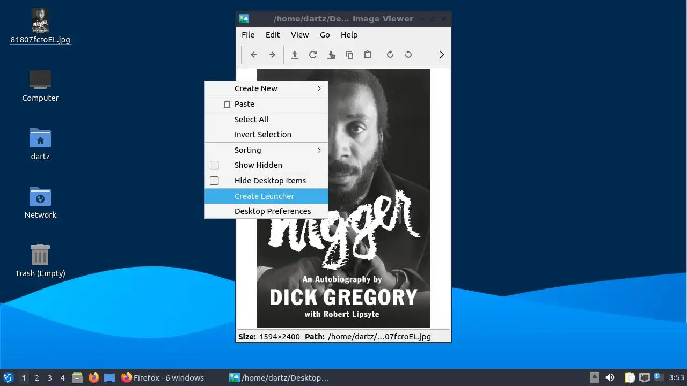Click the Path status bar text
This screenshot has height=386, width=687.
click(368, 337)
